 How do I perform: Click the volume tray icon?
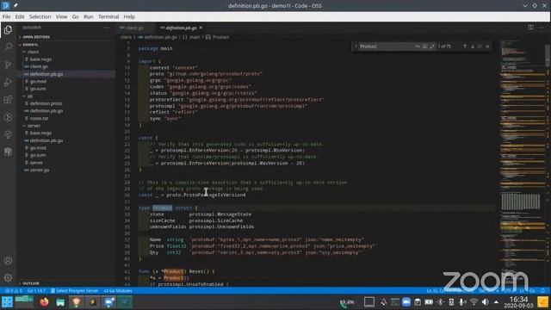[x=486, y=302]
